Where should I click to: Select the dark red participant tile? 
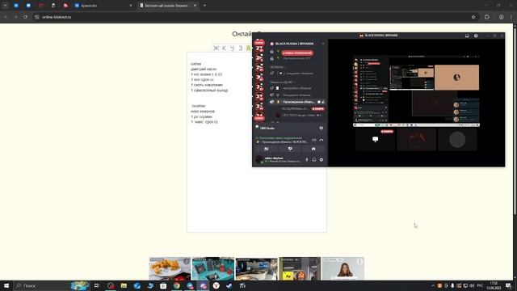[417, 140]
